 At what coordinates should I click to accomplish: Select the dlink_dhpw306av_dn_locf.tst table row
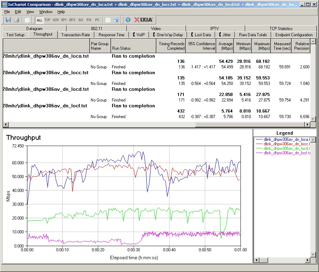point(156,106)
